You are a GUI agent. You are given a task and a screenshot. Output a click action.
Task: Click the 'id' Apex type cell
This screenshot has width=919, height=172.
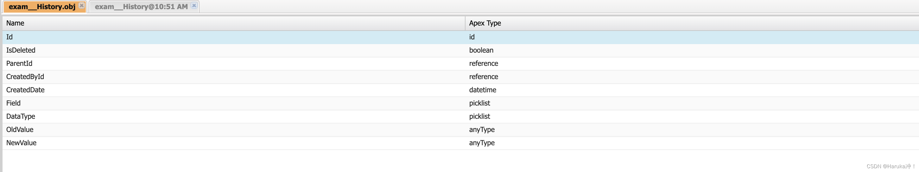pyautogui.click(x=472, y=37)
